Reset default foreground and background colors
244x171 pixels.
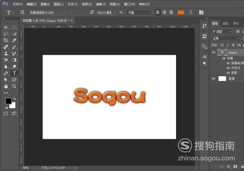tap(6, 107)
